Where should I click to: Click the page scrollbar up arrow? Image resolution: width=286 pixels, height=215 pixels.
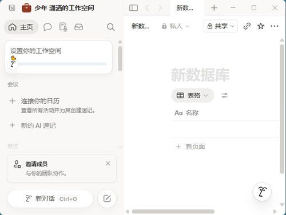coord(282,40)
